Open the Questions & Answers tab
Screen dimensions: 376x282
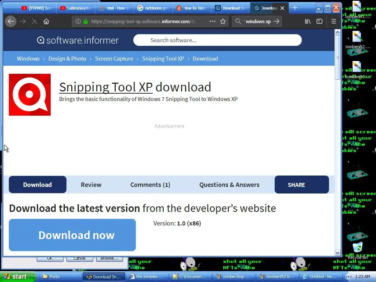pos(229,185)
